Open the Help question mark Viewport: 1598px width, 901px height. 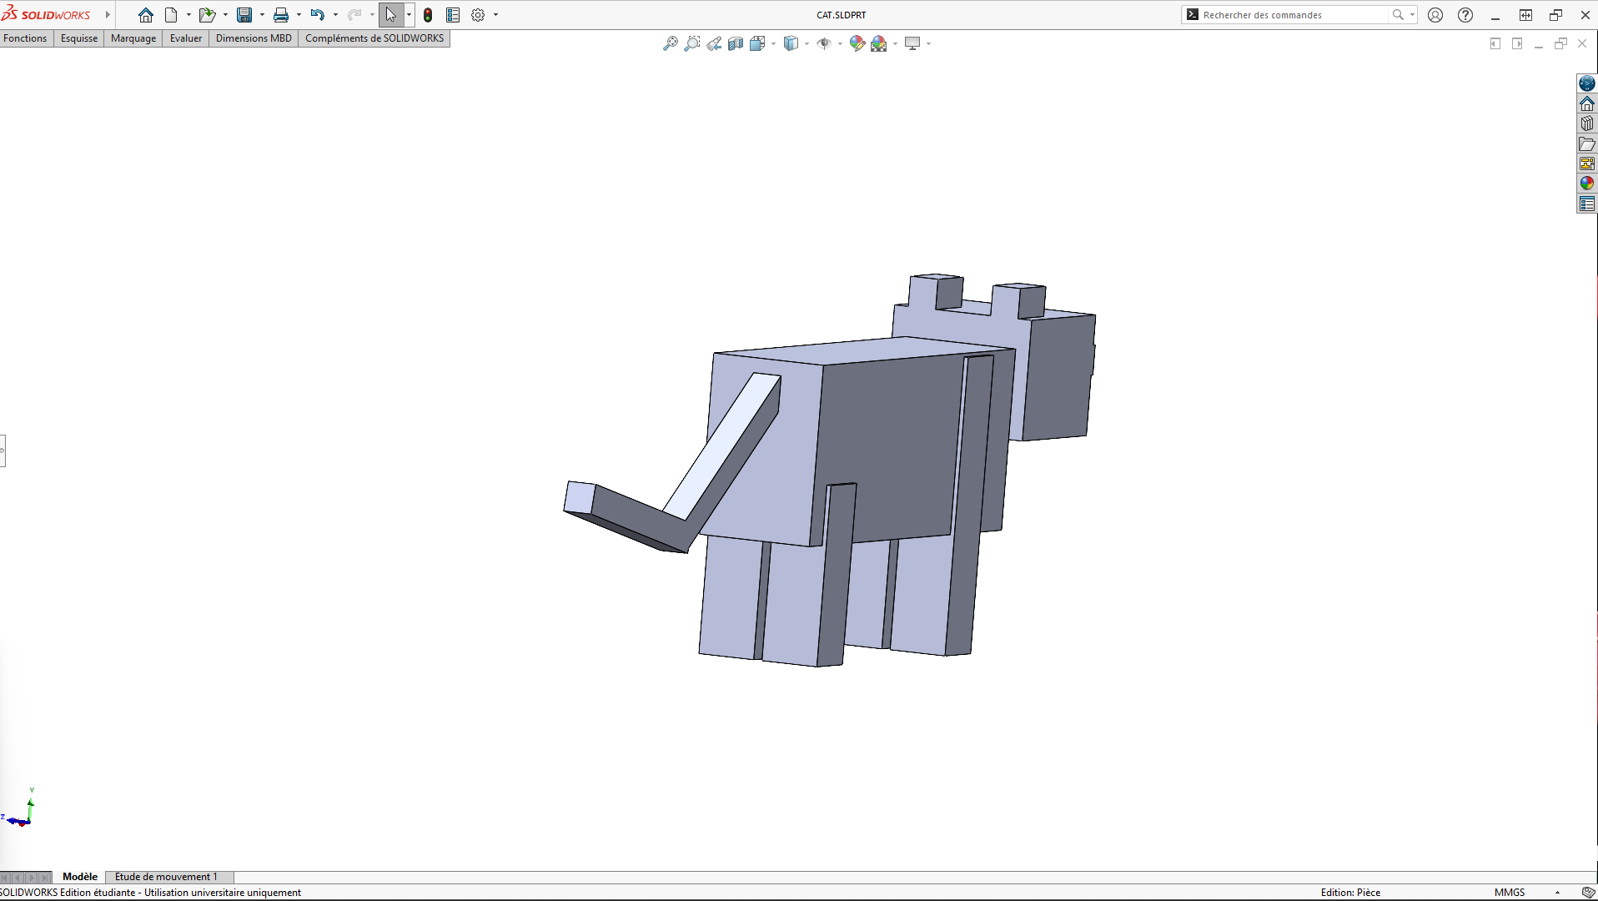pos(1465,15)
